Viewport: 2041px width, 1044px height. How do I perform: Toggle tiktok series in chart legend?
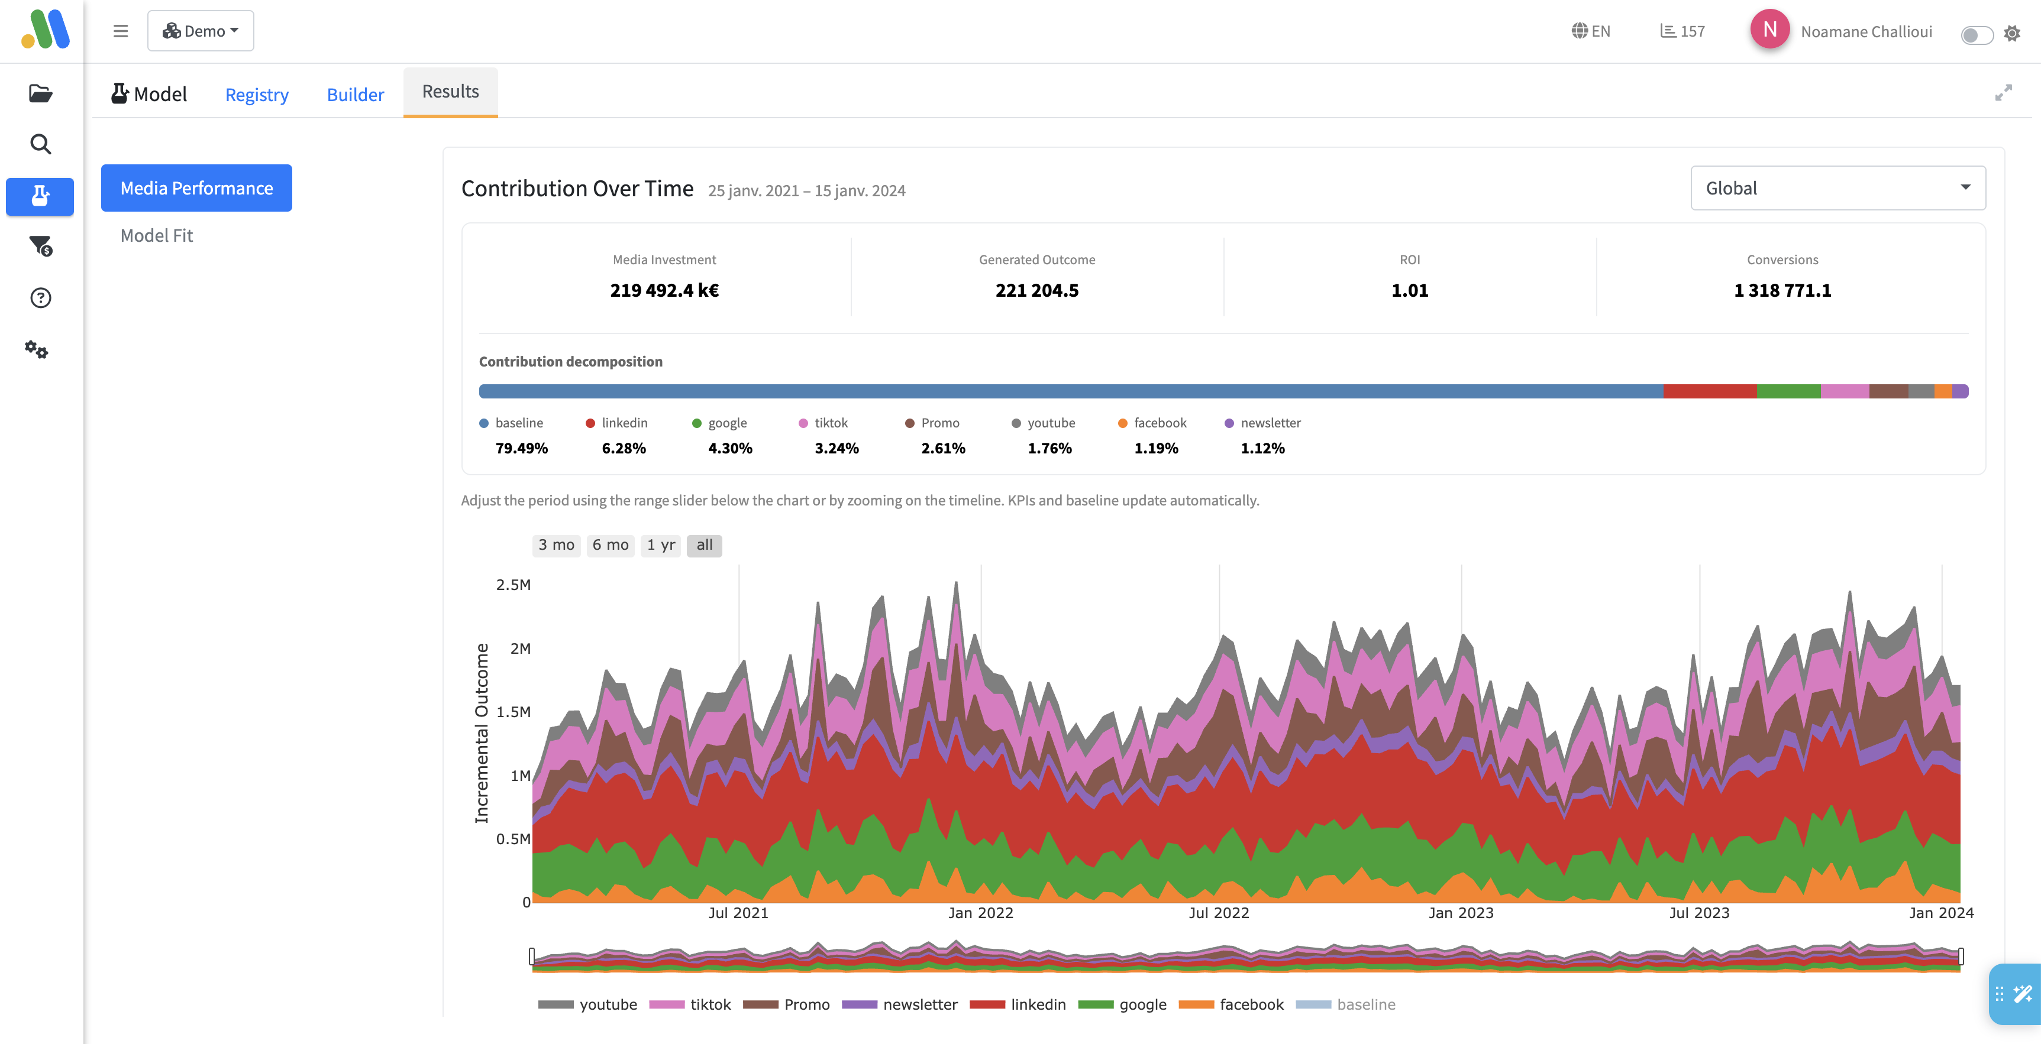coord(689,1004)
